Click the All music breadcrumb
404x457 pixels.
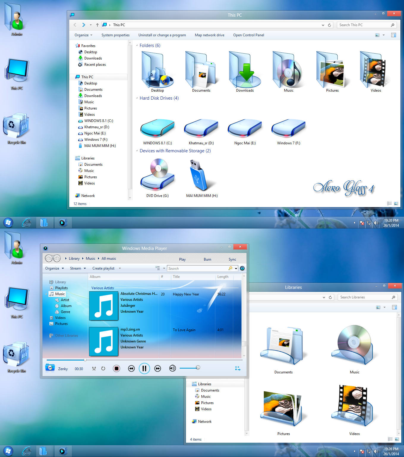point(109,259)
